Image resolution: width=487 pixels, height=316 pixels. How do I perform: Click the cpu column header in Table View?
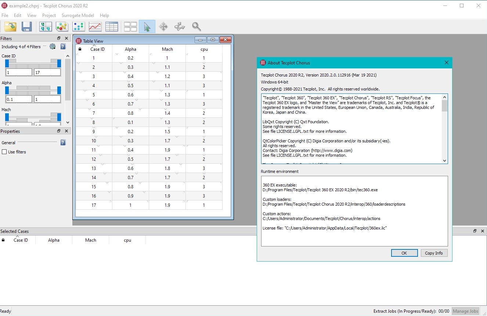(x=204, y=49)
